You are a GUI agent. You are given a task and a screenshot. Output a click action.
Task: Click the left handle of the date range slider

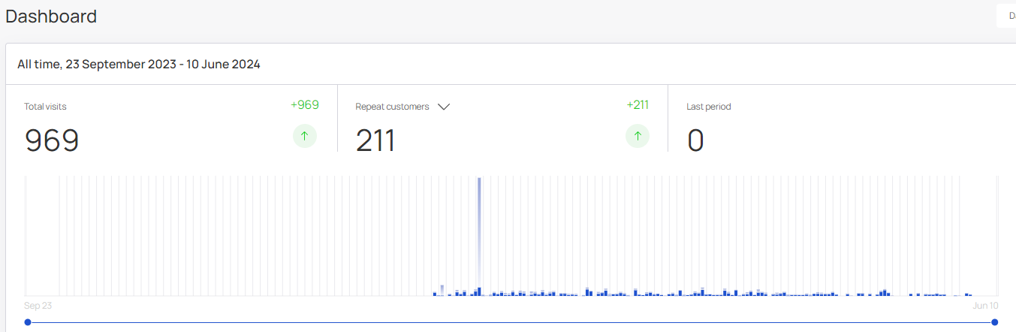[28, 322]
